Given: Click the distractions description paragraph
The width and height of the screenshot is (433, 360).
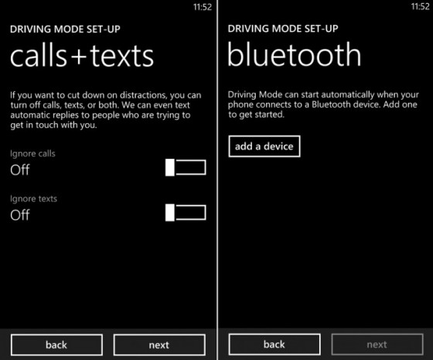Looking at the screenshot, I should pos(106,110).
